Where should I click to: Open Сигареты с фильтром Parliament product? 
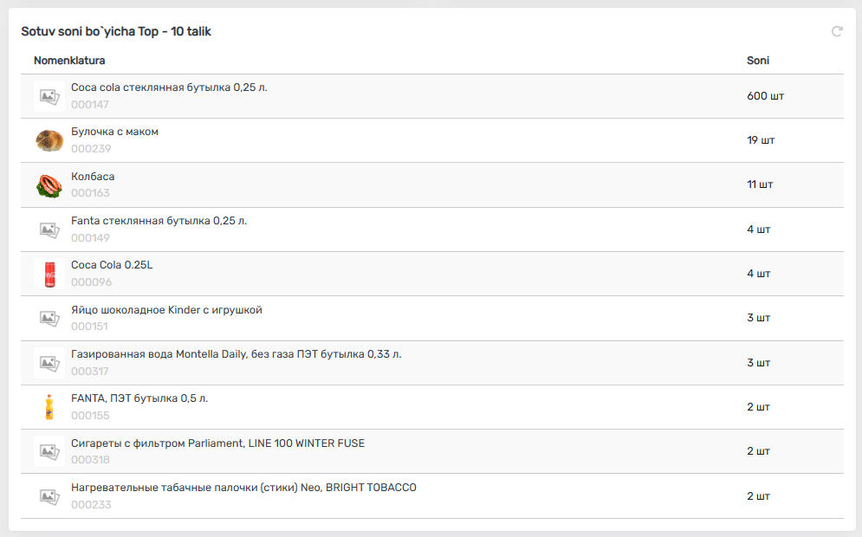[x=217, y=443]
